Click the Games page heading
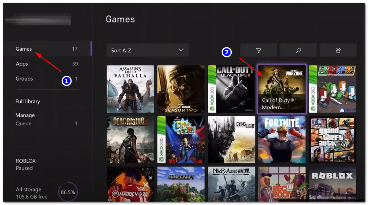Viewport: 368px width, 205px height. 120,19
